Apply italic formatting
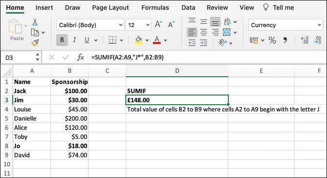 click(x=74, y=40)
